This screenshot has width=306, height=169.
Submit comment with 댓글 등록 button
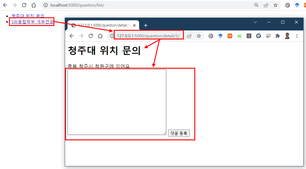[x=179, y=133]
